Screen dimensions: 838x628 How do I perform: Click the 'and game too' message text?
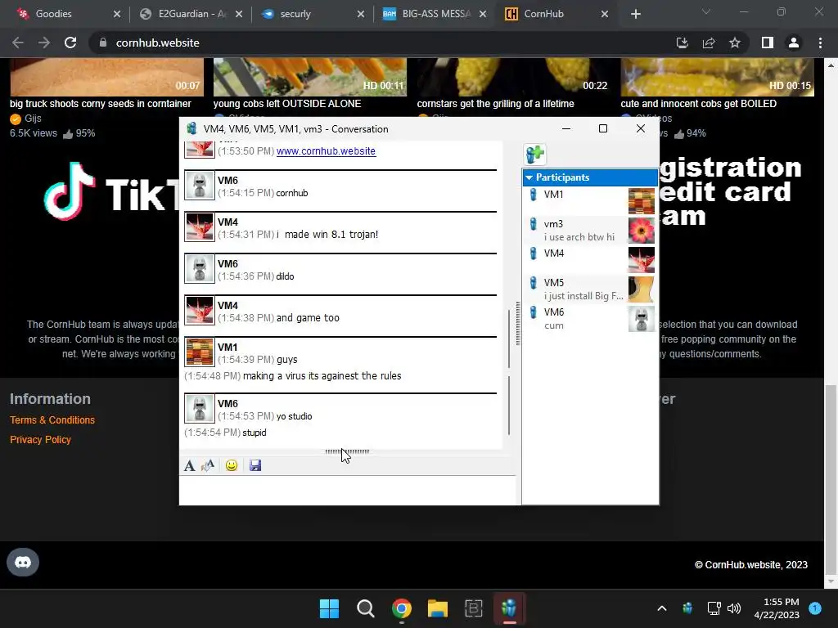(308, 318)
